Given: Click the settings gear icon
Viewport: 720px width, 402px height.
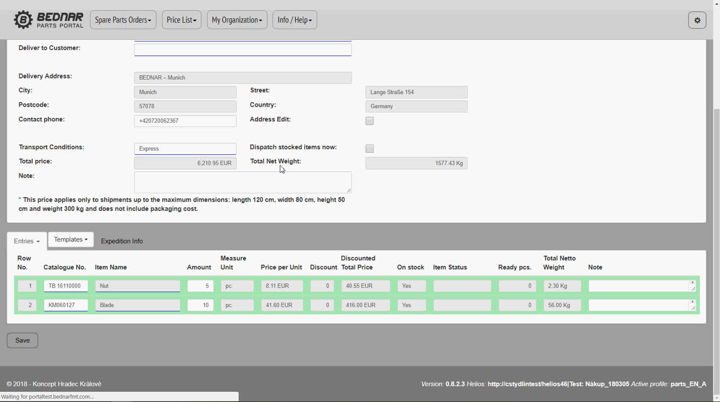Looking at the screenshot, I should coord(697,20).
